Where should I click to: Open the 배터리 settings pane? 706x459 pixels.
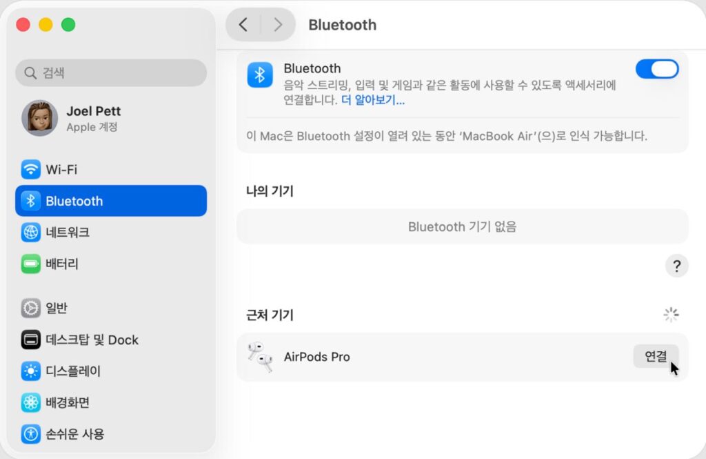coord(111,264)
